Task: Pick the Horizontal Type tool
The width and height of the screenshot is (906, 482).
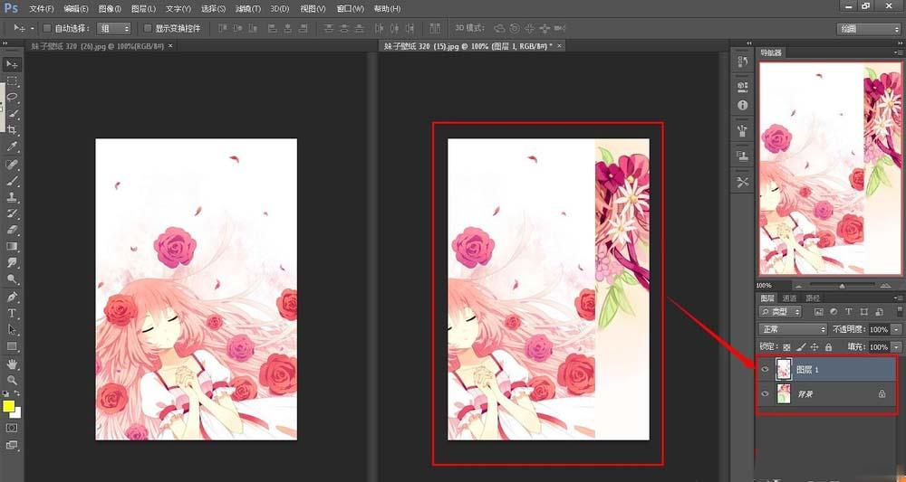Action: coord(13,313)
